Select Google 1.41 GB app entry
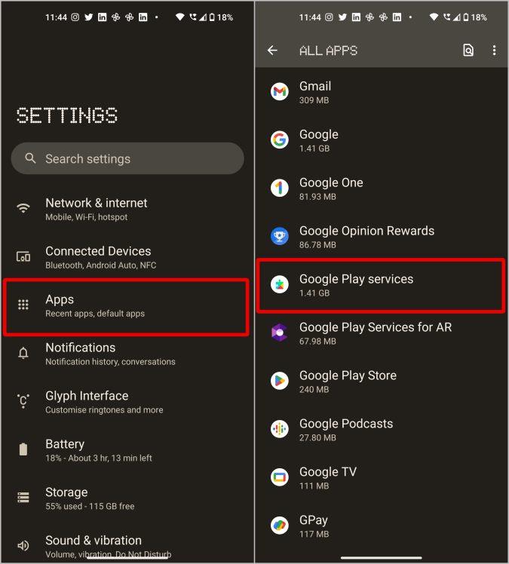Viewport: 509px width, 564px height. coord(382,141)
